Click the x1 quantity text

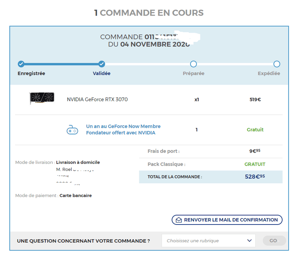[x=197, y=99]
